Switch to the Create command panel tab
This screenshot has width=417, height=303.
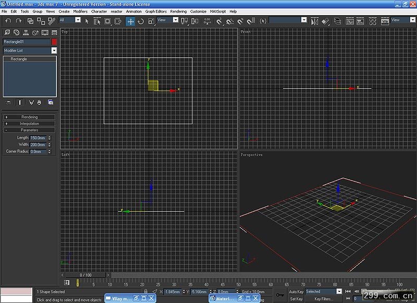tap(7, 32)
